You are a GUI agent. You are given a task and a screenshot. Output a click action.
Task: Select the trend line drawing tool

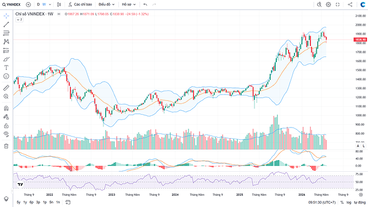coord(6,24)
